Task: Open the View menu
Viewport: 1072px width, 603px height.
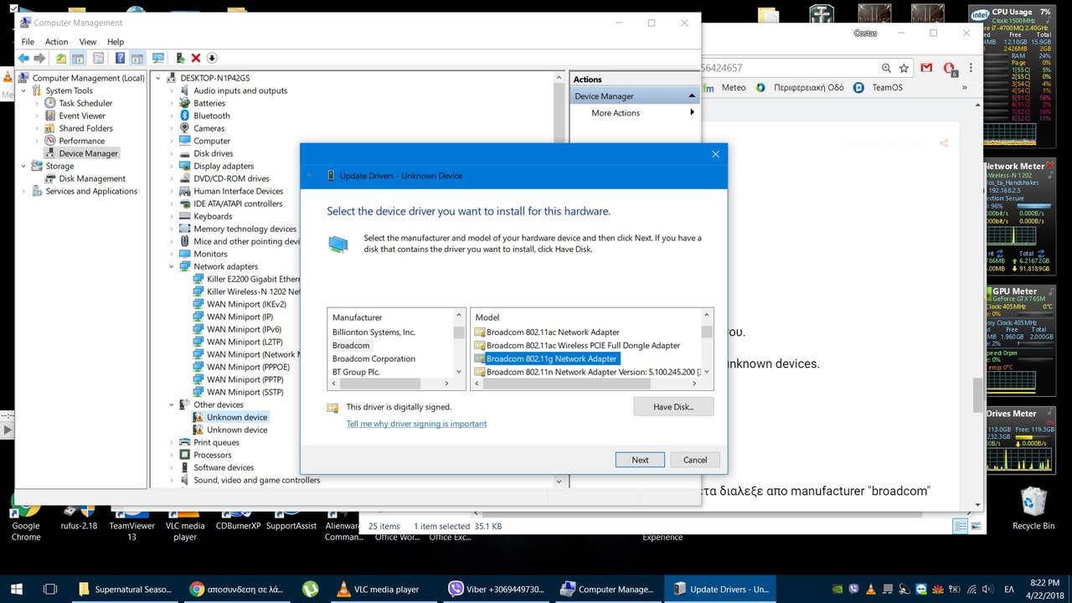Action: [88, 42]
